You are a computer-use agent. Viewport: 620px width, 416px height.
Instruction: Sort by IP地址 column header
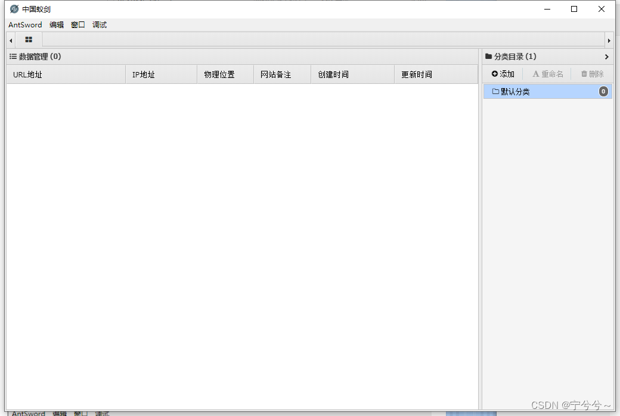coord(162,74)
